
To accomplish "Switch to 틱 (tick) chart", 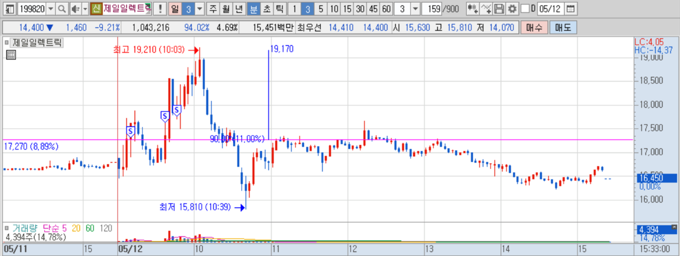I will click(x=279, y=9).
